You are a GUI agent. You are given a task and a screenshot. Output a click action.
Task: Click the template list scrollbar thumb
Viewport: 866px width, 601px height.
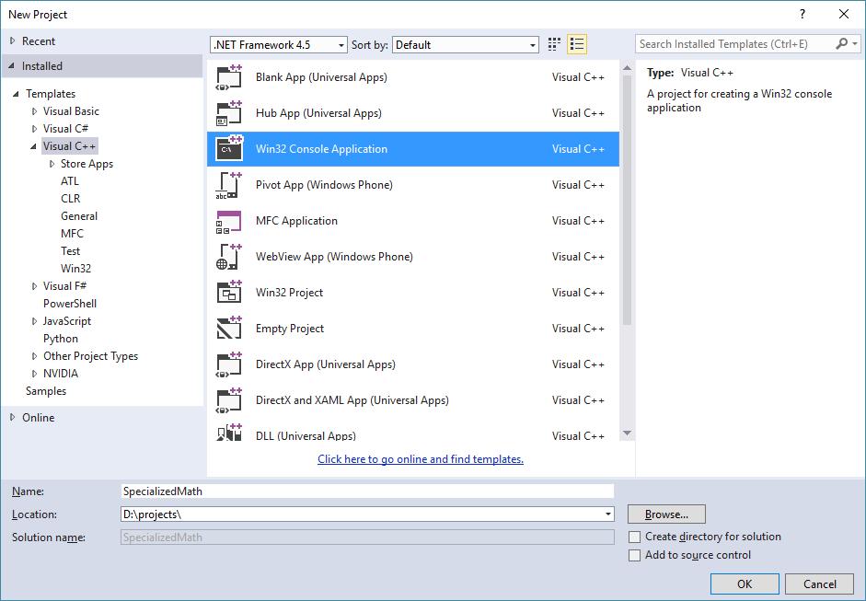pyautogui.click(x=627, y=200)
